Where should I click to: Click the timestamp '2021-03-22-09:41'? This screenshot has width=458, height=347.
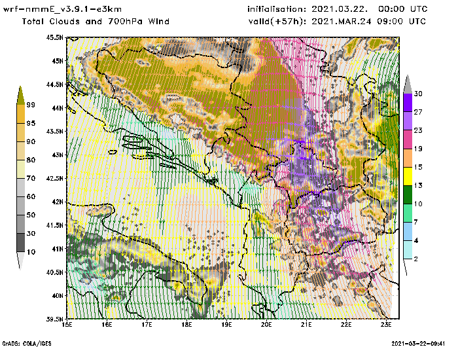(x=418, y=344)
